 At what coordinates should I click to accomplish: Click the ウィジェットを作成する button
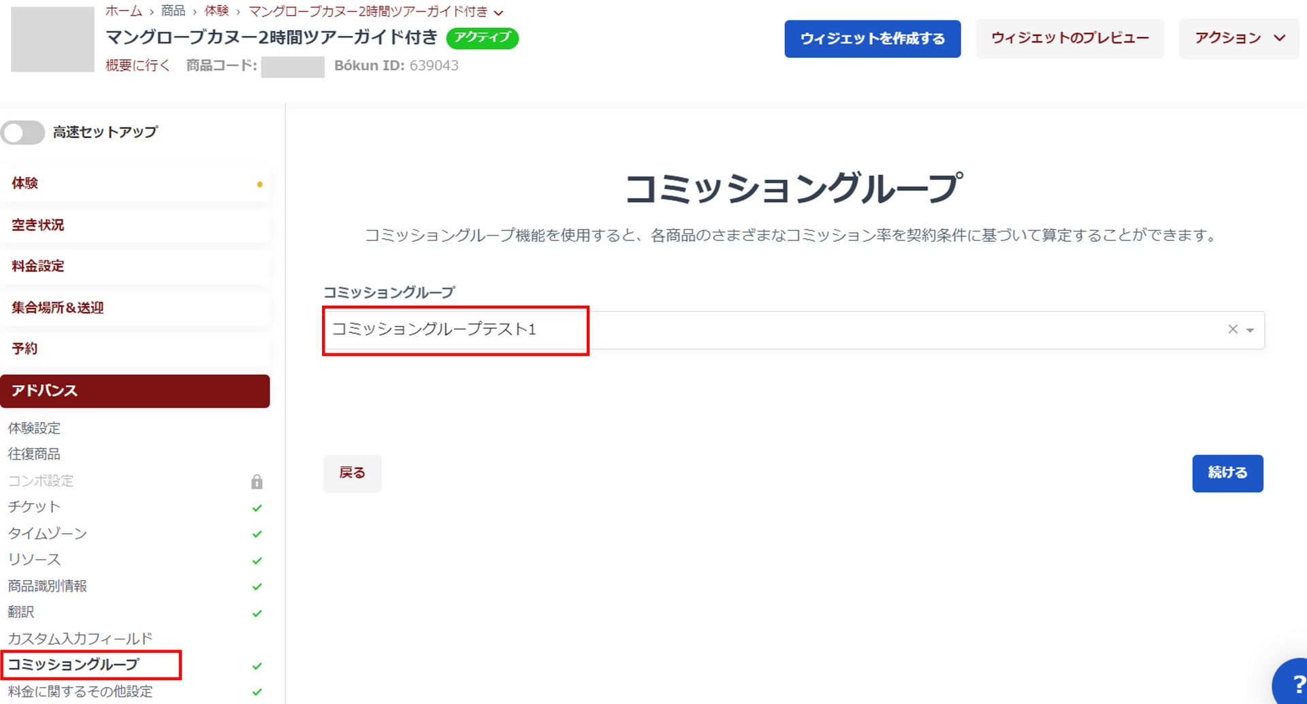coord(872,39)
